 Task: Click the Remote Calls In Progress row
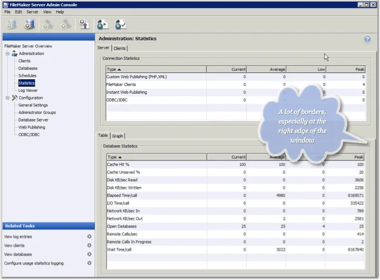pyautogui.click(x=236, y=242)
